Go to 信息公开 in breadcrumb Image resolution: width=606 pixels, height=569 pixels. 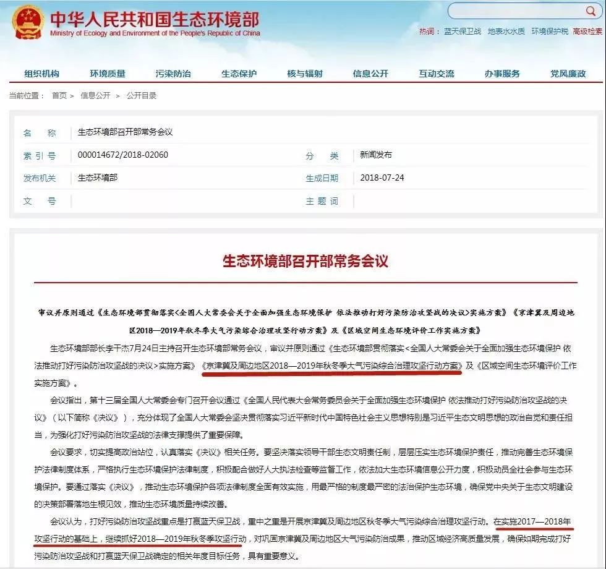pyautogui.click(x=95, y=95)
